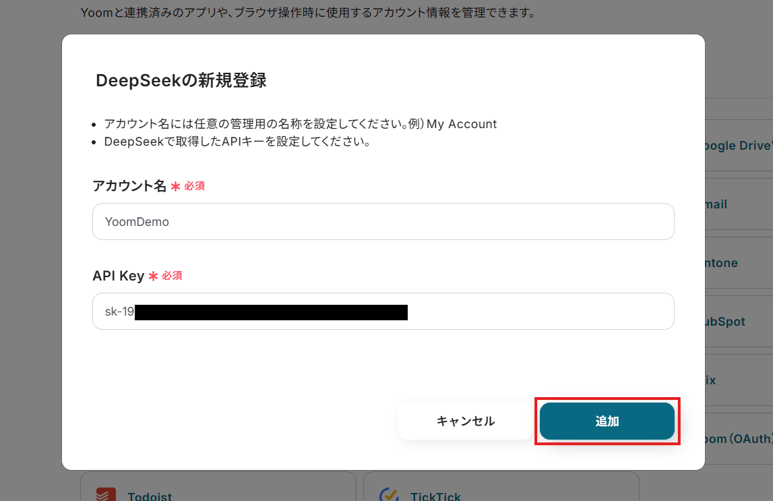Click the Zoom (OAuth) entry behind dialog
The image size is (773, 501).
pos(739,439)
